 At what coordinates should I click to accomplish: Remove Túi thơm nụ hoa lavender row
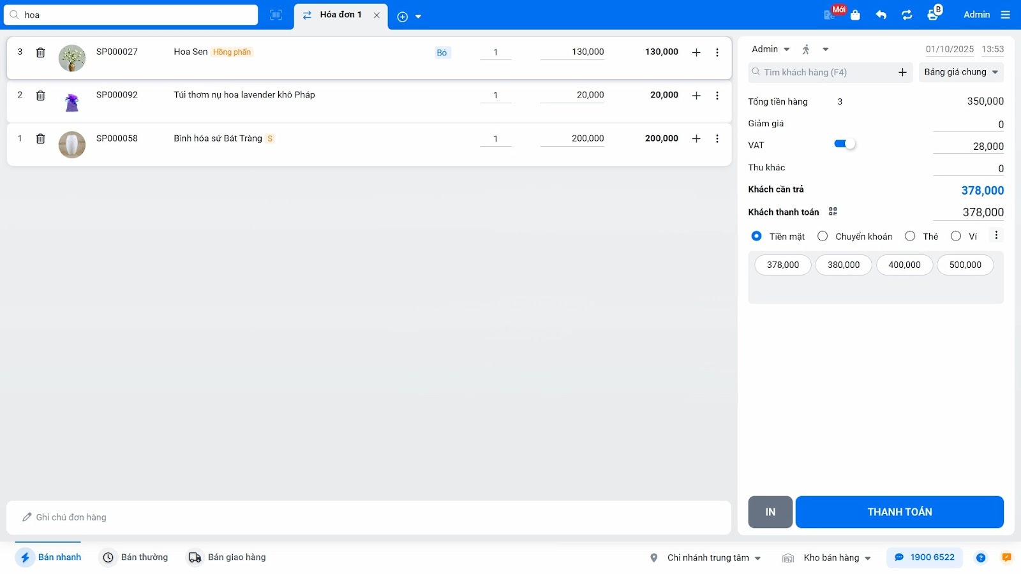[40, 96]
